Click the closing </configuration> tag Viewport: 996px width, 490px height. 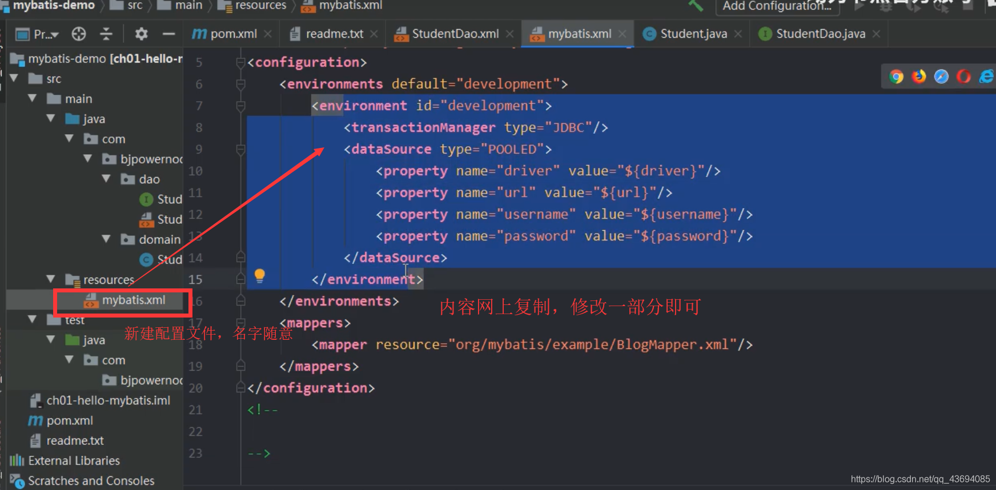[311, 388]
